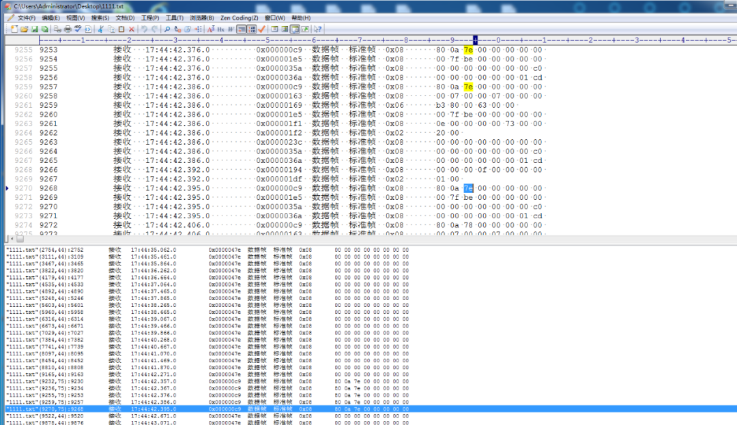Open the 工程(P) menu
This screenshot has width=737, height=425.
[x=150, y=18]
